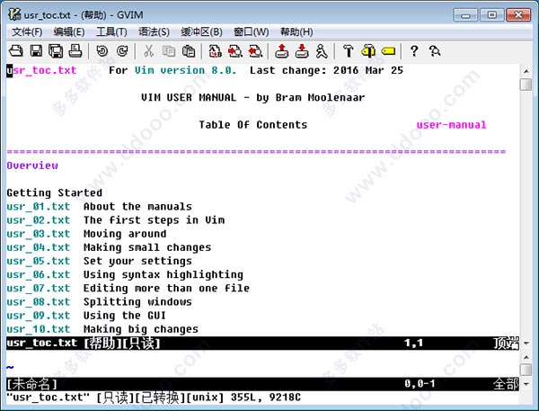Screen dimensions: 539x411
Task: Redo the change with toolbar arrow
Action: click(x=121, y=51)
